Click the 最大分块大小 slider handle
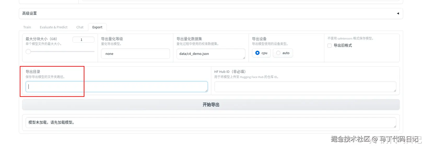The height and width of the screenshot is (147, 423). pyautogui.click(x=28, y=52)
